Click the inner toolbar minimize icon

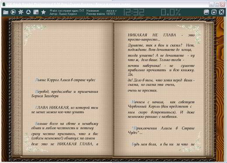click(x=206, y=12)
